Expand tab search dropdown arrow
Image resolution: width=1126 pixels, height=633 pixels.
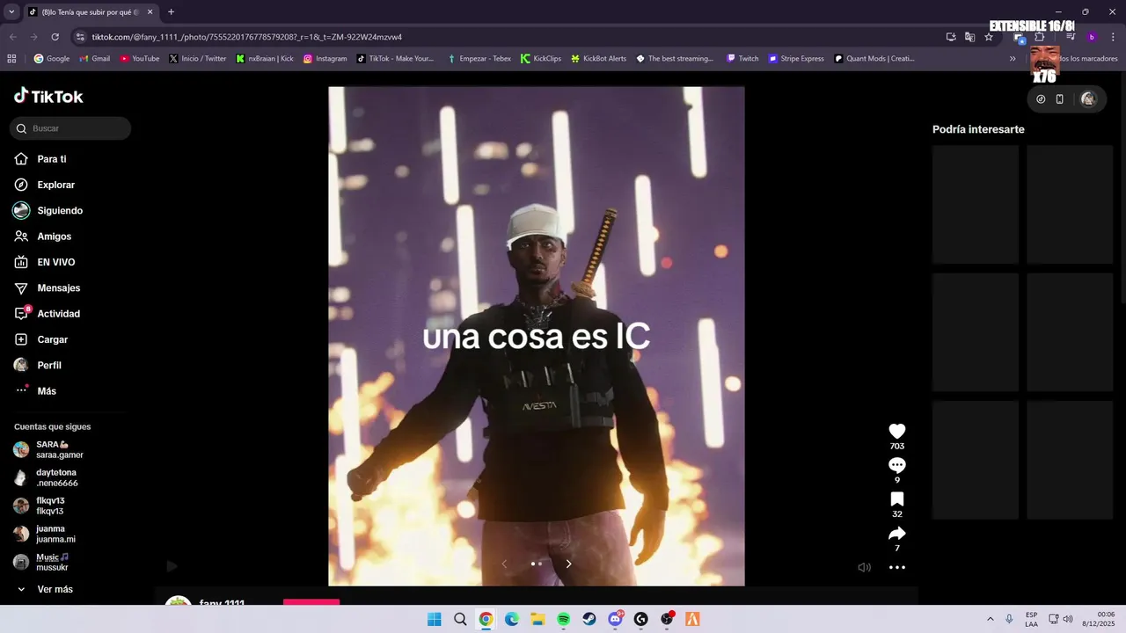tap(11, 11)
